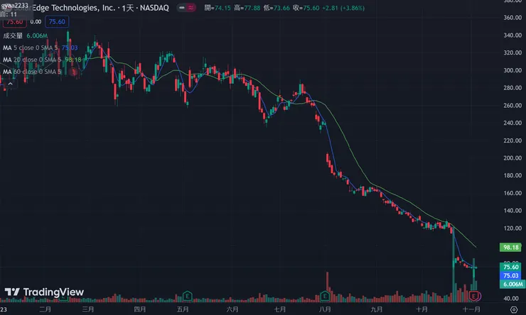
Task: Click the green 75.60 last price label
Action: pos(510,267)
